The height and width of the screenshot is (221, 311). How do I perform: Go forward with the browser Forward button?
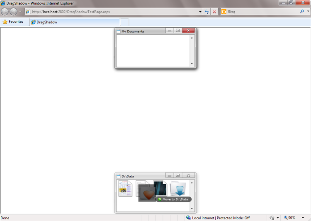(14, 12)
